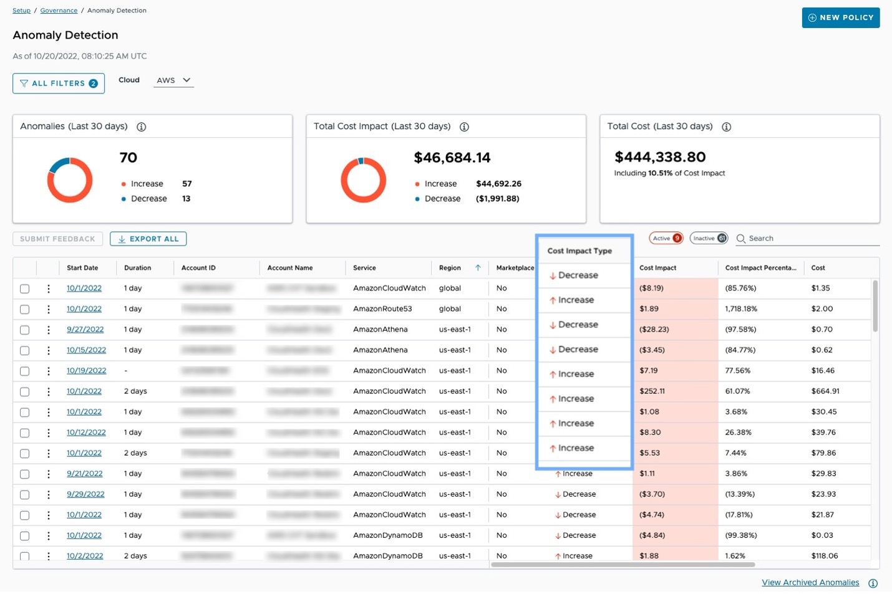Select checkbox for the 10/12/2022 row
The image size is (892, 594).
[x=24, y=433]
